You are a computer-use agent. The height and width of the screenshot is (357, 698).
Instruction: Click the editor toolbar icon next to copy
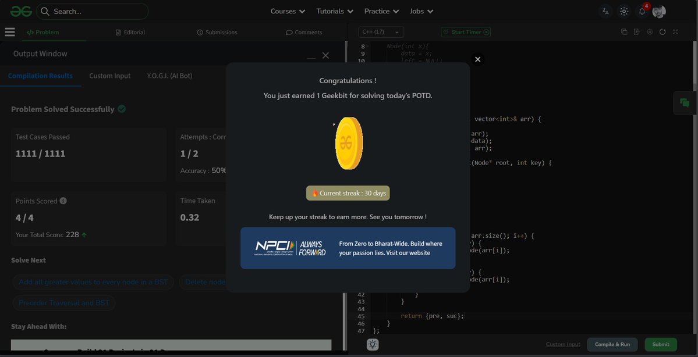[636, 31]
